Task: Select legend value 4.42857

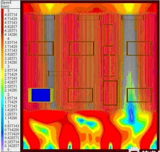Action: 11,27
